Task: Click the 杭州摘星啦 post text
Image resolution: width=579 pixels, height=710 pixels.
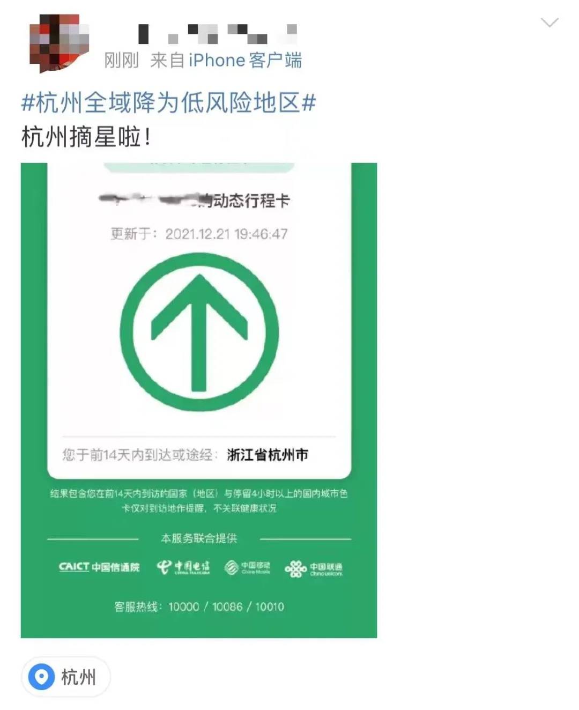Action: point(86,137)
